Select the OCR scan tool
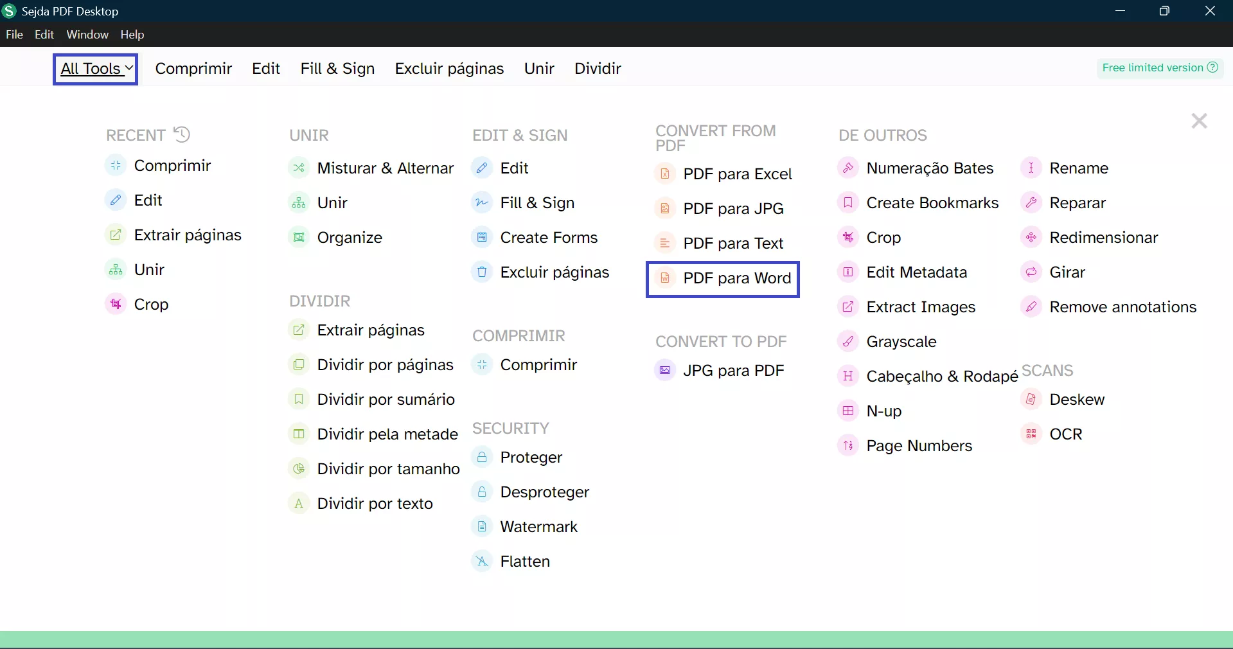The height and width of the screenshot is (649, 1233). click(1066, 434)
